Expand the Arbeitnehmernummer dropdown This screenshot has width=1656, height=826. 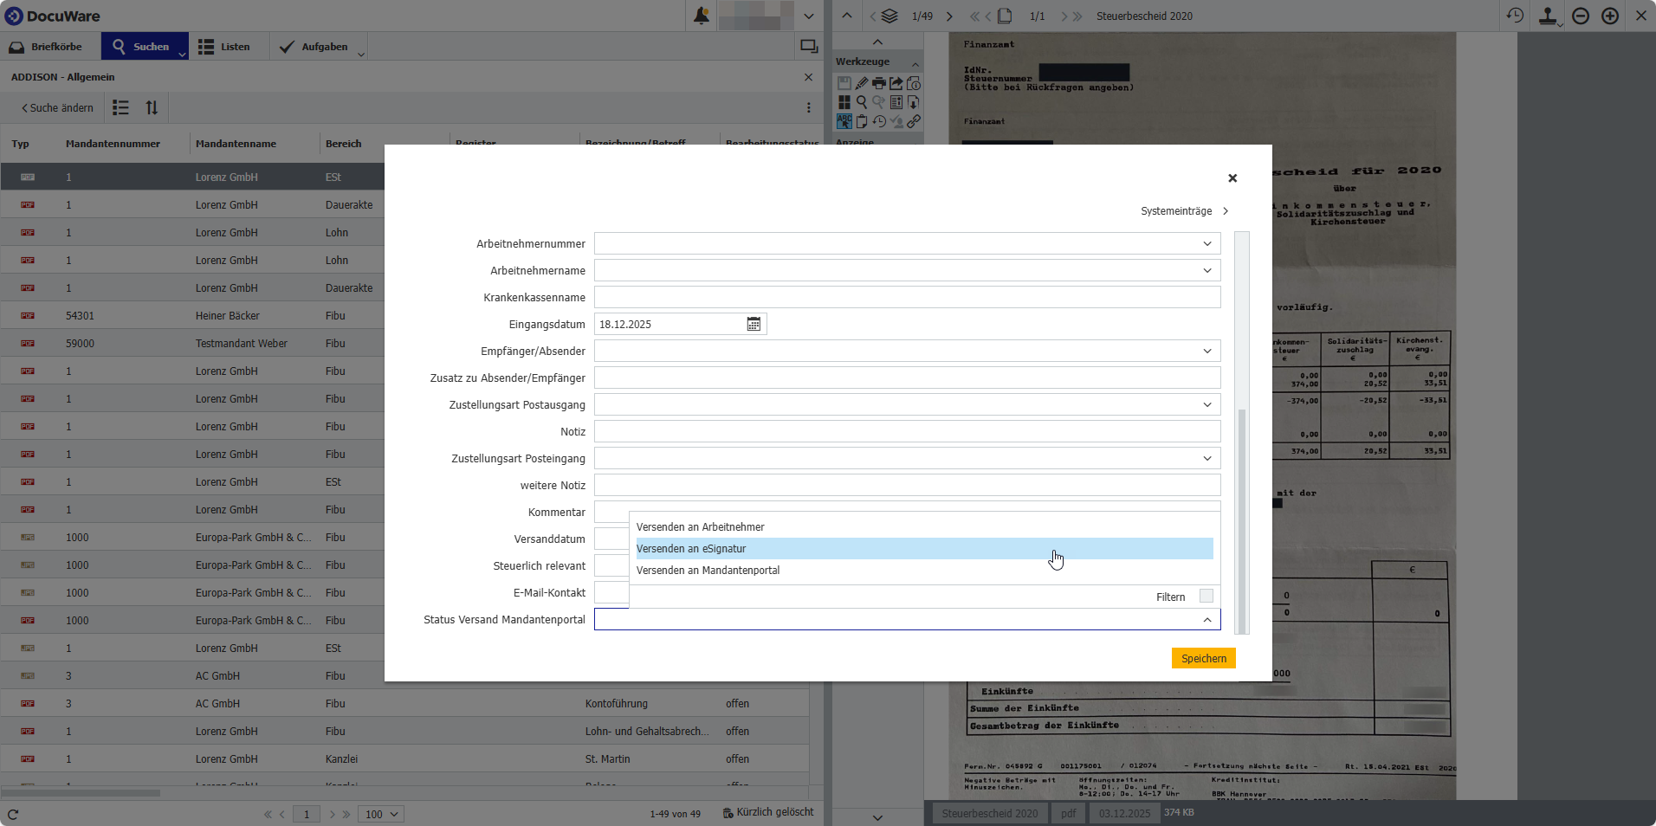pos(1207,244)
